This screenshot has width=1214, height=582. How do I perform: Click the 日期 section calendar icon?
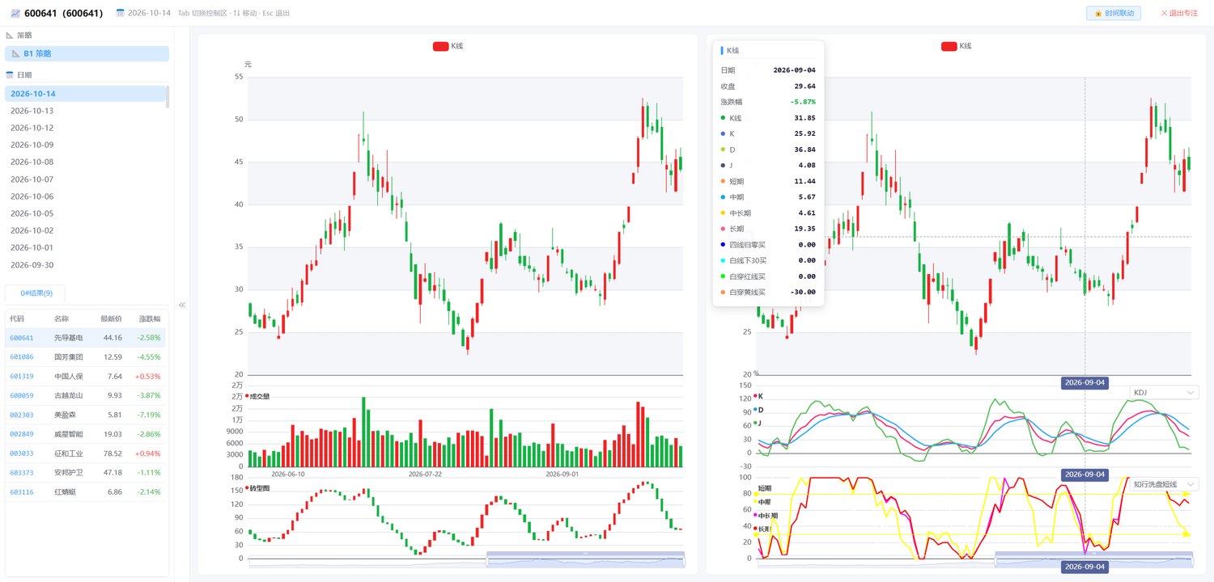tap(10, 74)
